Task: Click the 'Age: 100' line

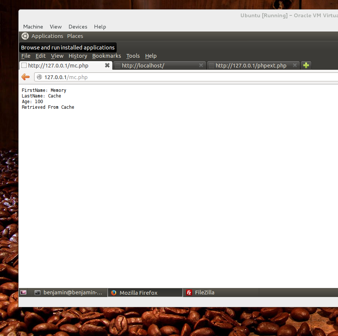Action: point(32,102)
